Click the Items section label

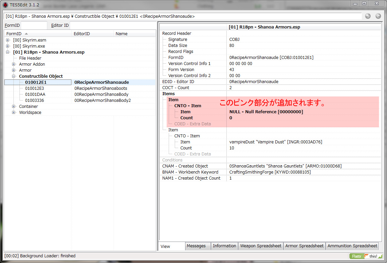click(168, 94)
